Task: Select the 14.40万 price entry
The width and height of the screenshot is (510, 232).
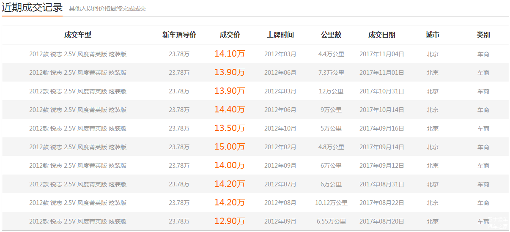Action: point(230,110)
